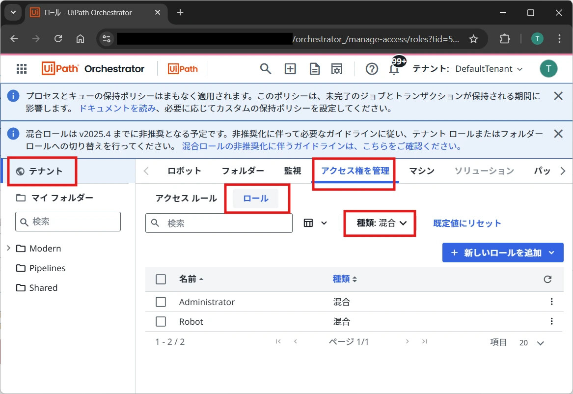Go to next page of roles
This screenshot has width=573, height=394.
tap(407, 341)
